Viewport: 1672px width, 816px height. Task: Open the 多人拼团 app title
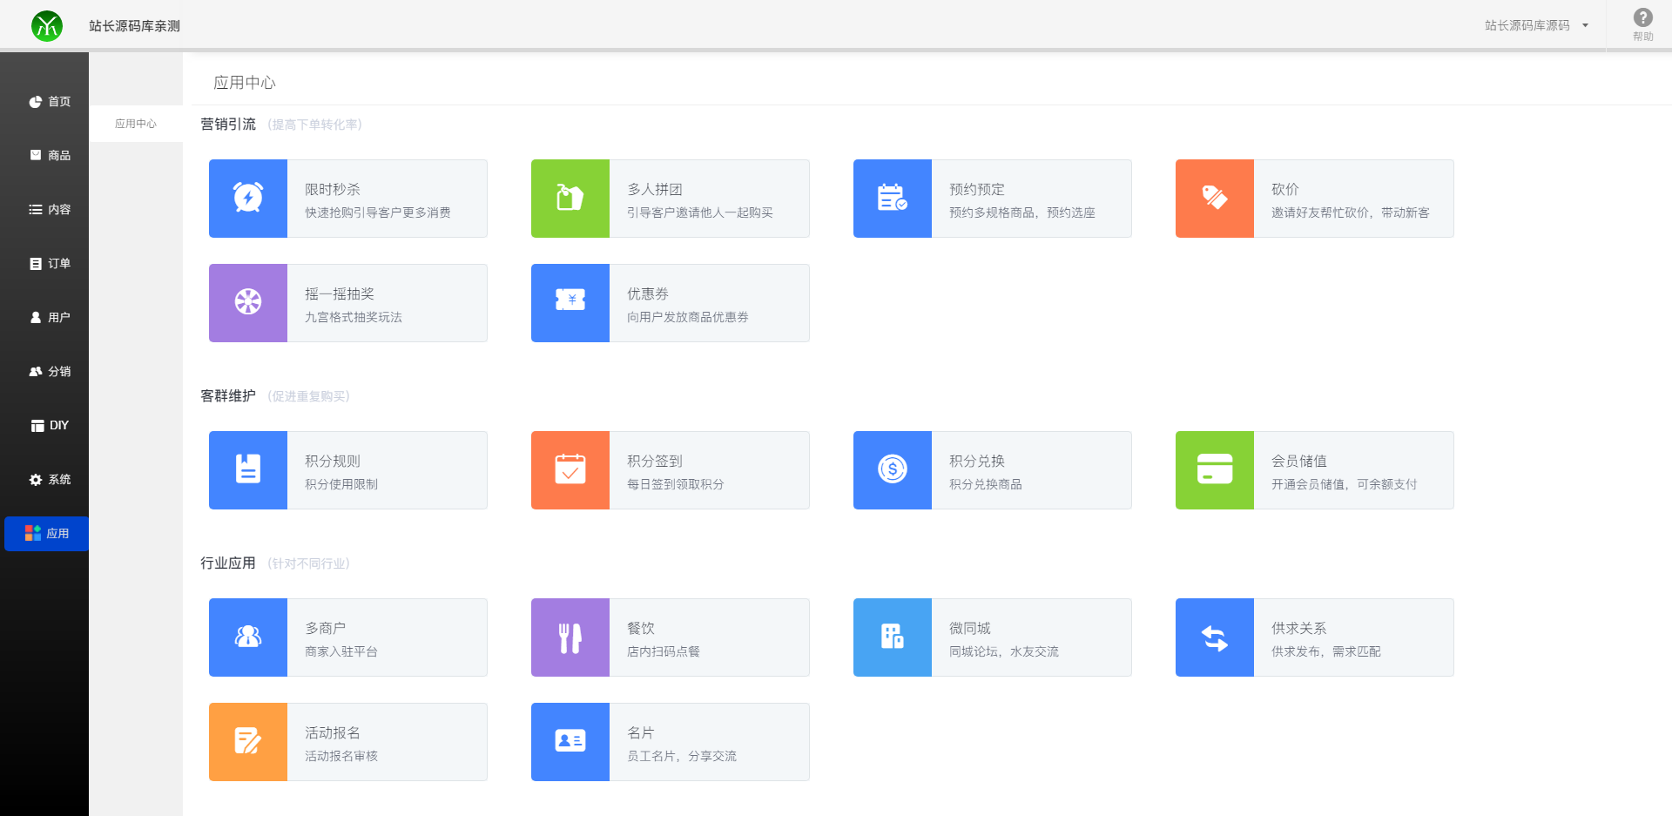click(655, 190)
